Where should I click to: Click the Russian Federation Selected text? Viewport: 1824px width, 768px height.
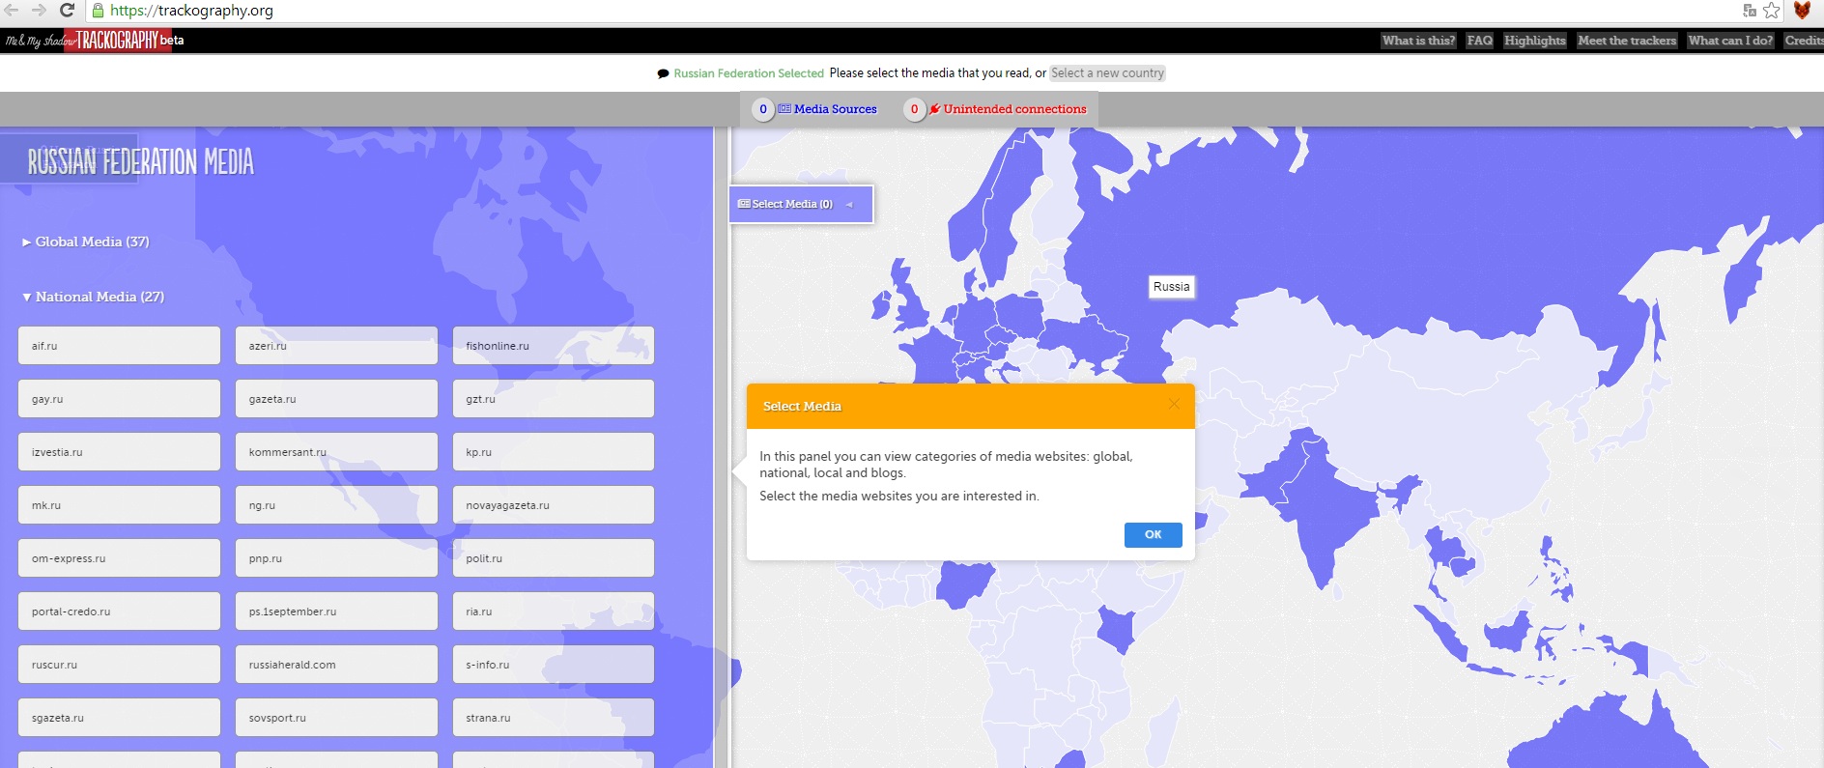pyautogui.click(x=749, y=73)
